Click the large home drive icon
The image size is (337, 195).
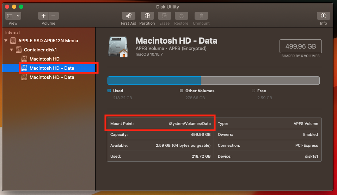pos(118,47)
